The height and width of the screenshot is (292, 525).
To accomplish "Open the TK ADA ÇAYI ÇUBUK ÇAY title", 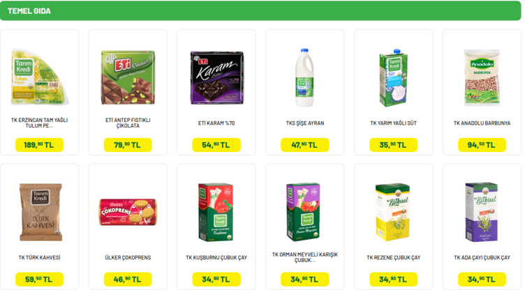I will (x=482, y=258).
